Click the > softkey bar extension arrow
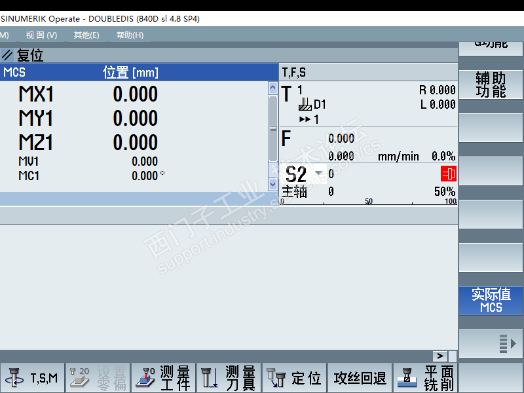This screenshot has width=524, height=393. [x=440, y=356]
